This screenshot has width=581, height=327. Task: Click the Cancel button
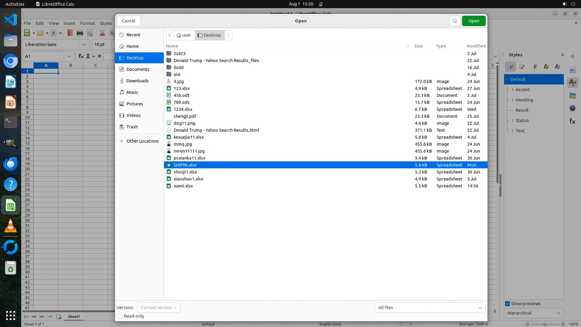(x=128, y=21)
